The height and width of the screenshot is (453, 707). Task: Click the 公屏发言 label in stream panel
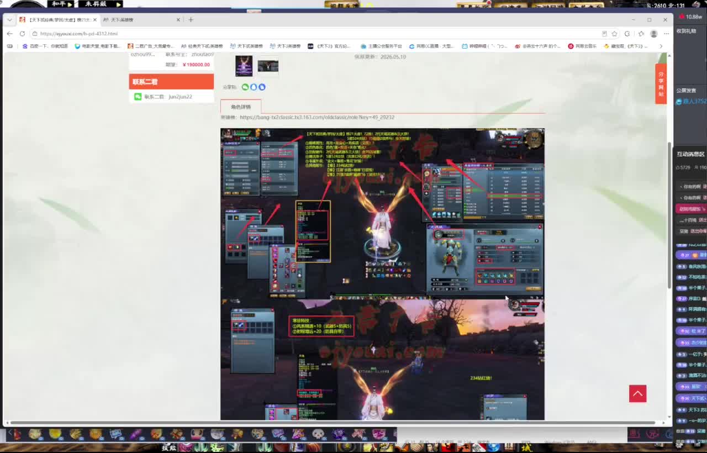[x=687, y=91]
